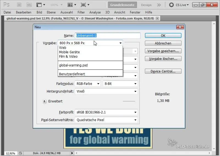Open the screen mode icon menu
Image resolution: width=220 pixels, height=156 pixels.
pos(85,5)
